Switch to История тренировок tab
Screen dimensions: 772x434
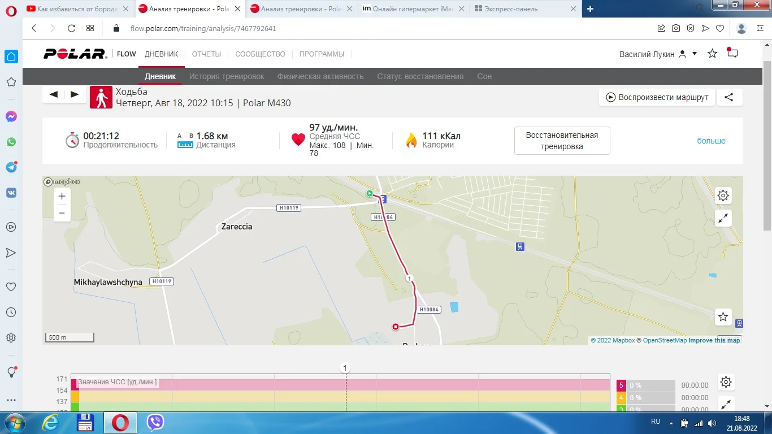pyautogui.click(x=227, y=76)
